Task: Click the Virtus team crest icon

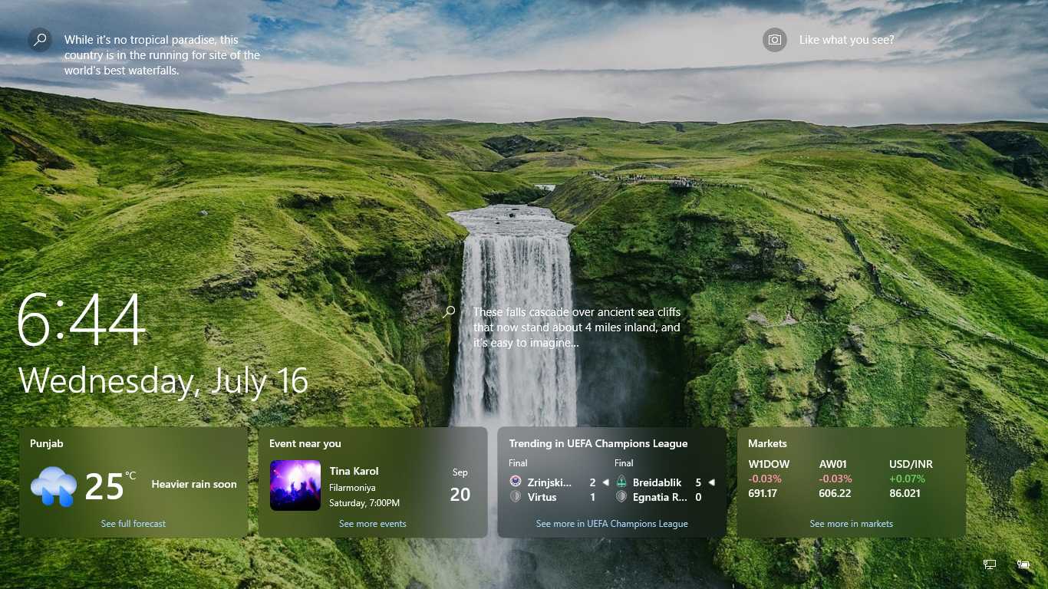Action: coord(516,497)
